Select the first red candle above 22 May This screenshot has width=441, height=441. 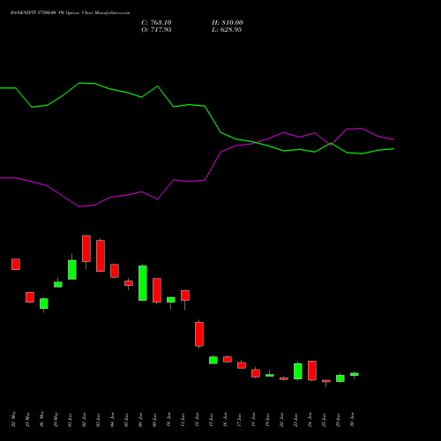tap(16, 264)
